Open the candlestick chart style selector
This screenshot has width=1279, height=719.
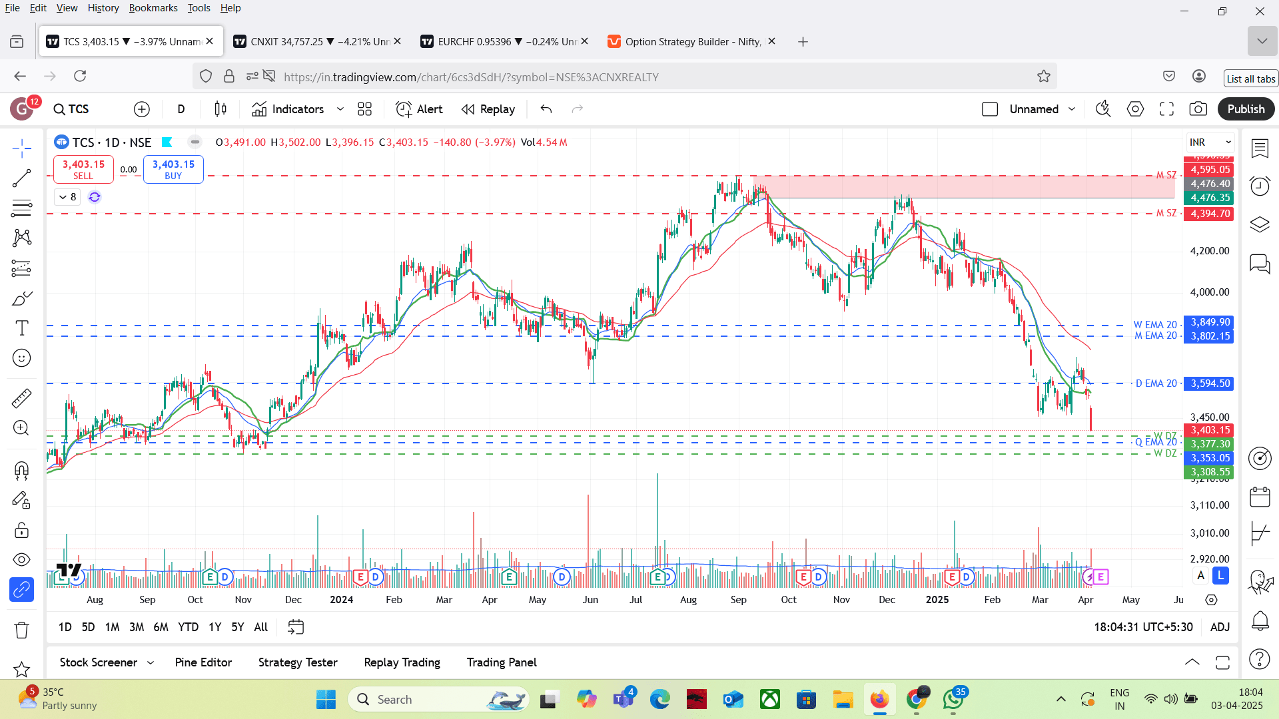pyautogui.click(x=220, y=109)
